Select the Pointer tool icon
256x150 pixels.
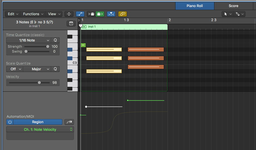226,14
